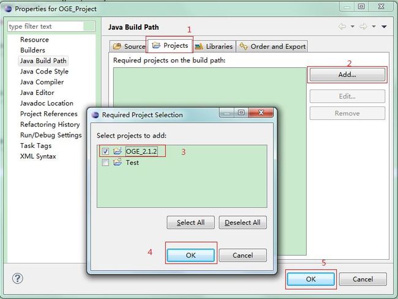Click Eclipse icon in Properties title bar

pyautogui.click(x=8, y=9)
